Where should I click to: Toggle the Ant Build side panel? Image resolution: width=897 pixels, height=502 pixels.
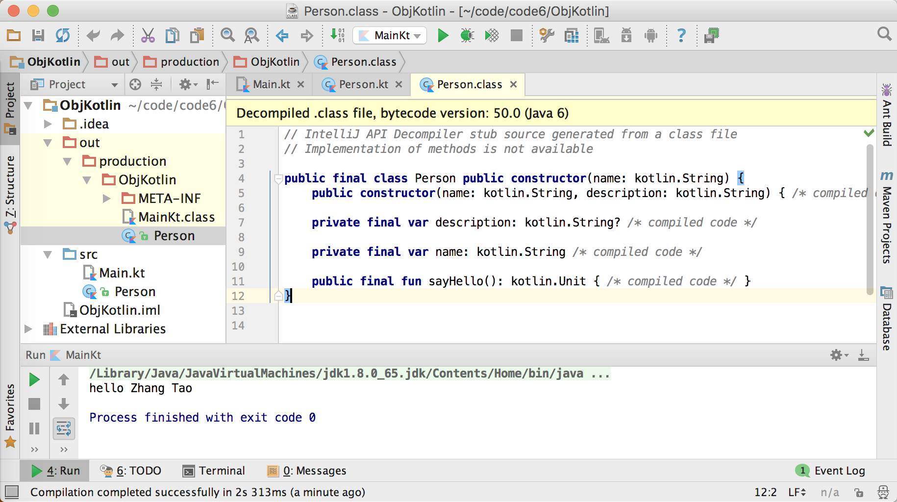point(887,115)
